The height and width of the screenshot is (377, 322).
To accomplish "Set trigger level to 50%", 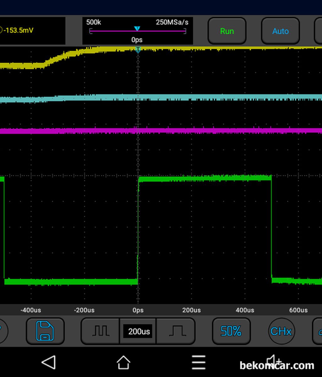I will [231, 331].
